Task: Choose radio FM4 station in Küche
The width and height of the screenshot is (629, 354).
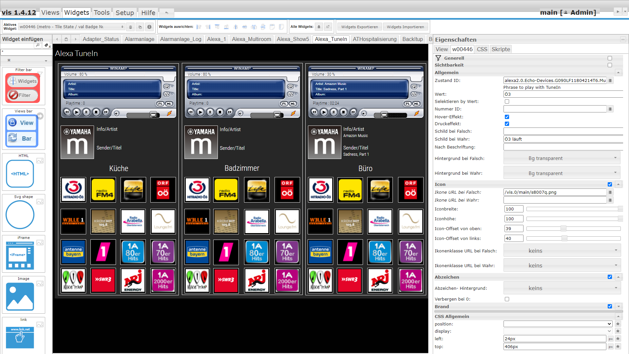Action: [103, 190]
